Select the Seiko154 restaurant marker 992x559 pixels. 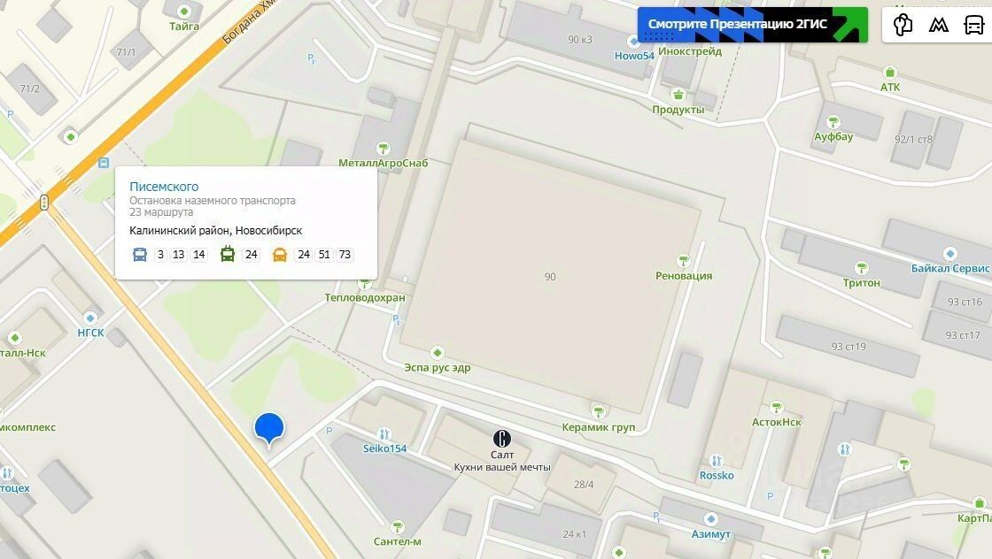point(384,434)
